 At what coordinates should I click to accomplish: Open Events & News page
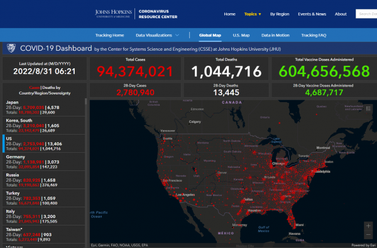pos(312,14)
